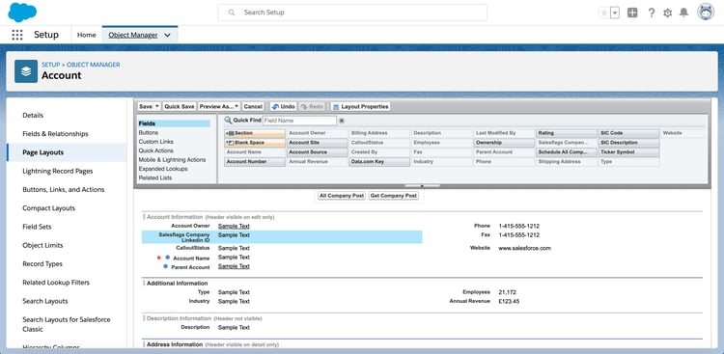Select the Salesflags Company Linkedin ID field row

pyautogui.click(x=282, y=237)
